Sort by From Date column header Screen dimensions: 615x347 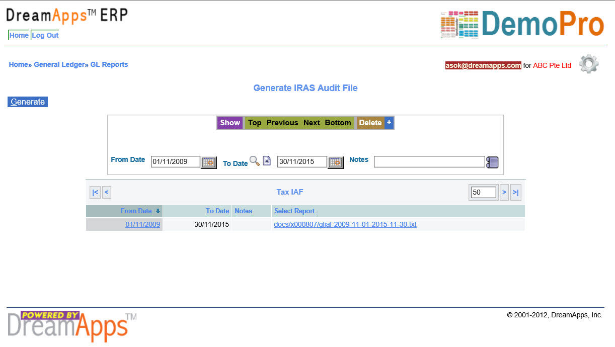click(136, 211)
